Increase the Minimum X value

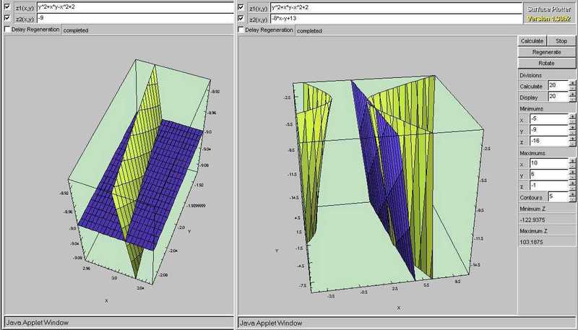pyautogui.click(x=573, y=116)
